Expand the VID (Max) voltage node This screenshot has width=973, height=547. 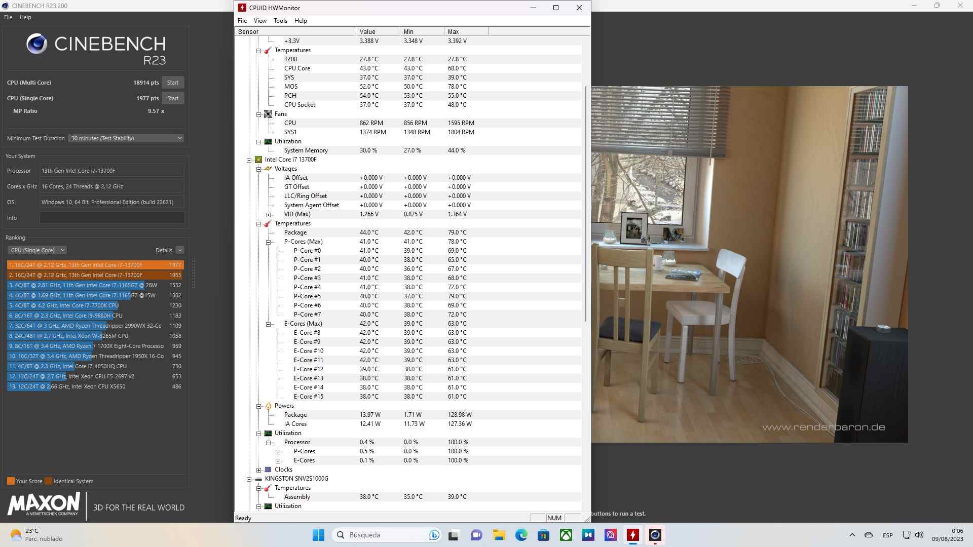point(269,215)
